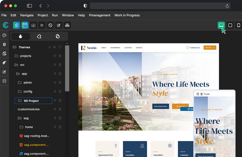Open the Pmanagement menu

pyautogui.click(x=99, y=15)
